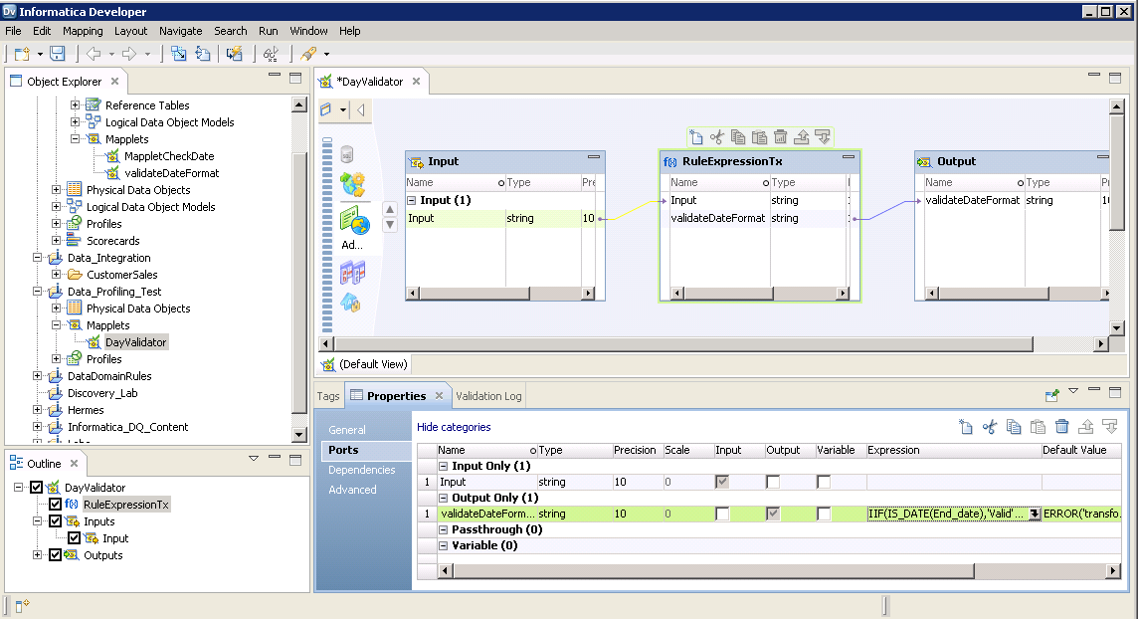1140x619 pixels.
Task: Toggle the Inputs checkbox in Outline
Action: tap(56, 520)
